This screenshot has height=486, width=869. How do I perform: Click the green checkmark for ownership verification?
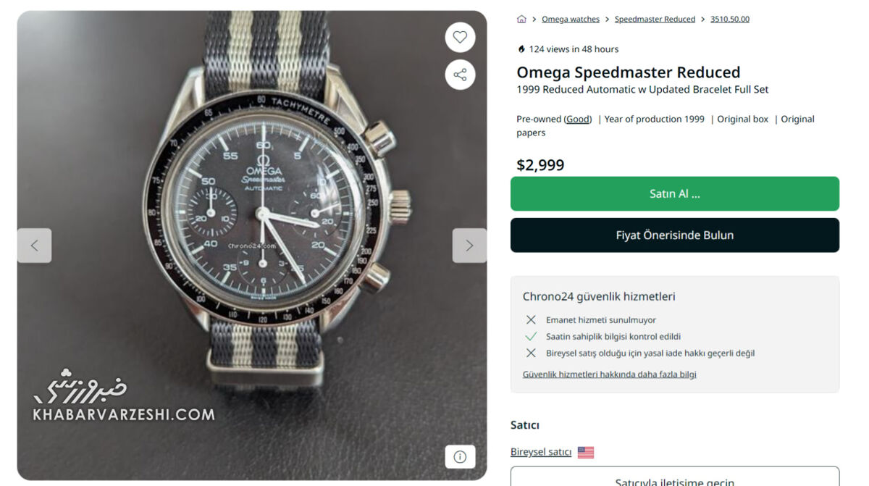[x=531, y=337]
